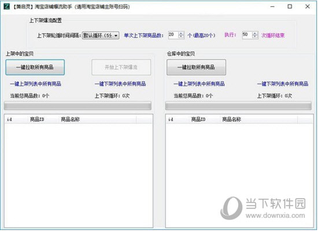The width and height of the screenshot is (318, 231).
Task: Minimize the 淘宝店铺爆流助手 window
Action: 272,6
